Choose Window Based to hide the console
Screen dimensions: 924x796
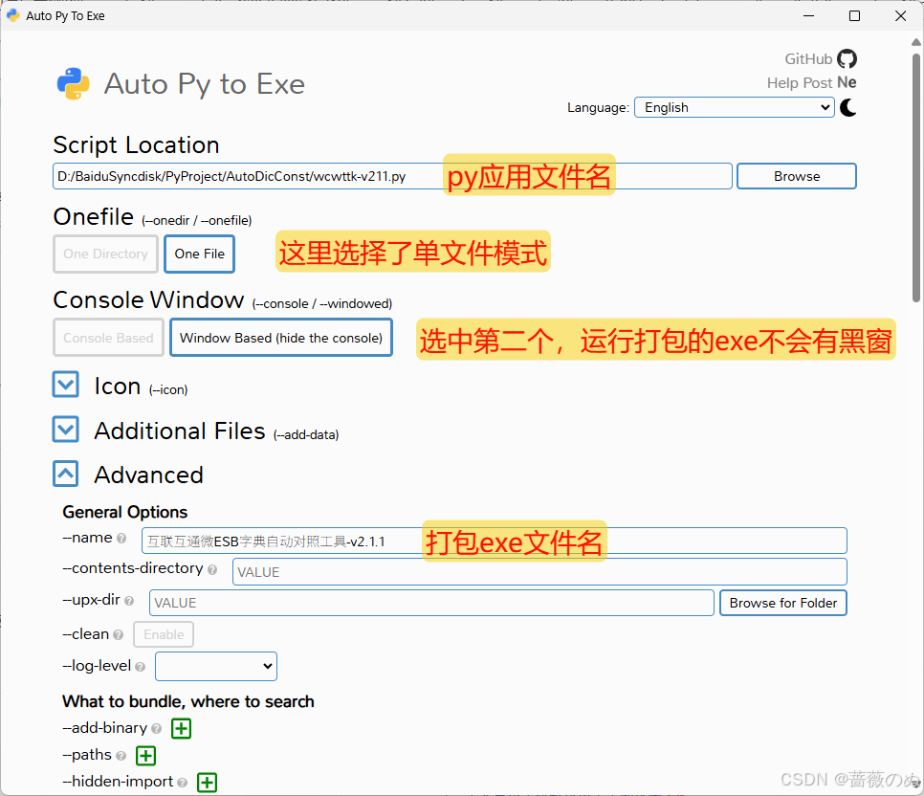280,338
